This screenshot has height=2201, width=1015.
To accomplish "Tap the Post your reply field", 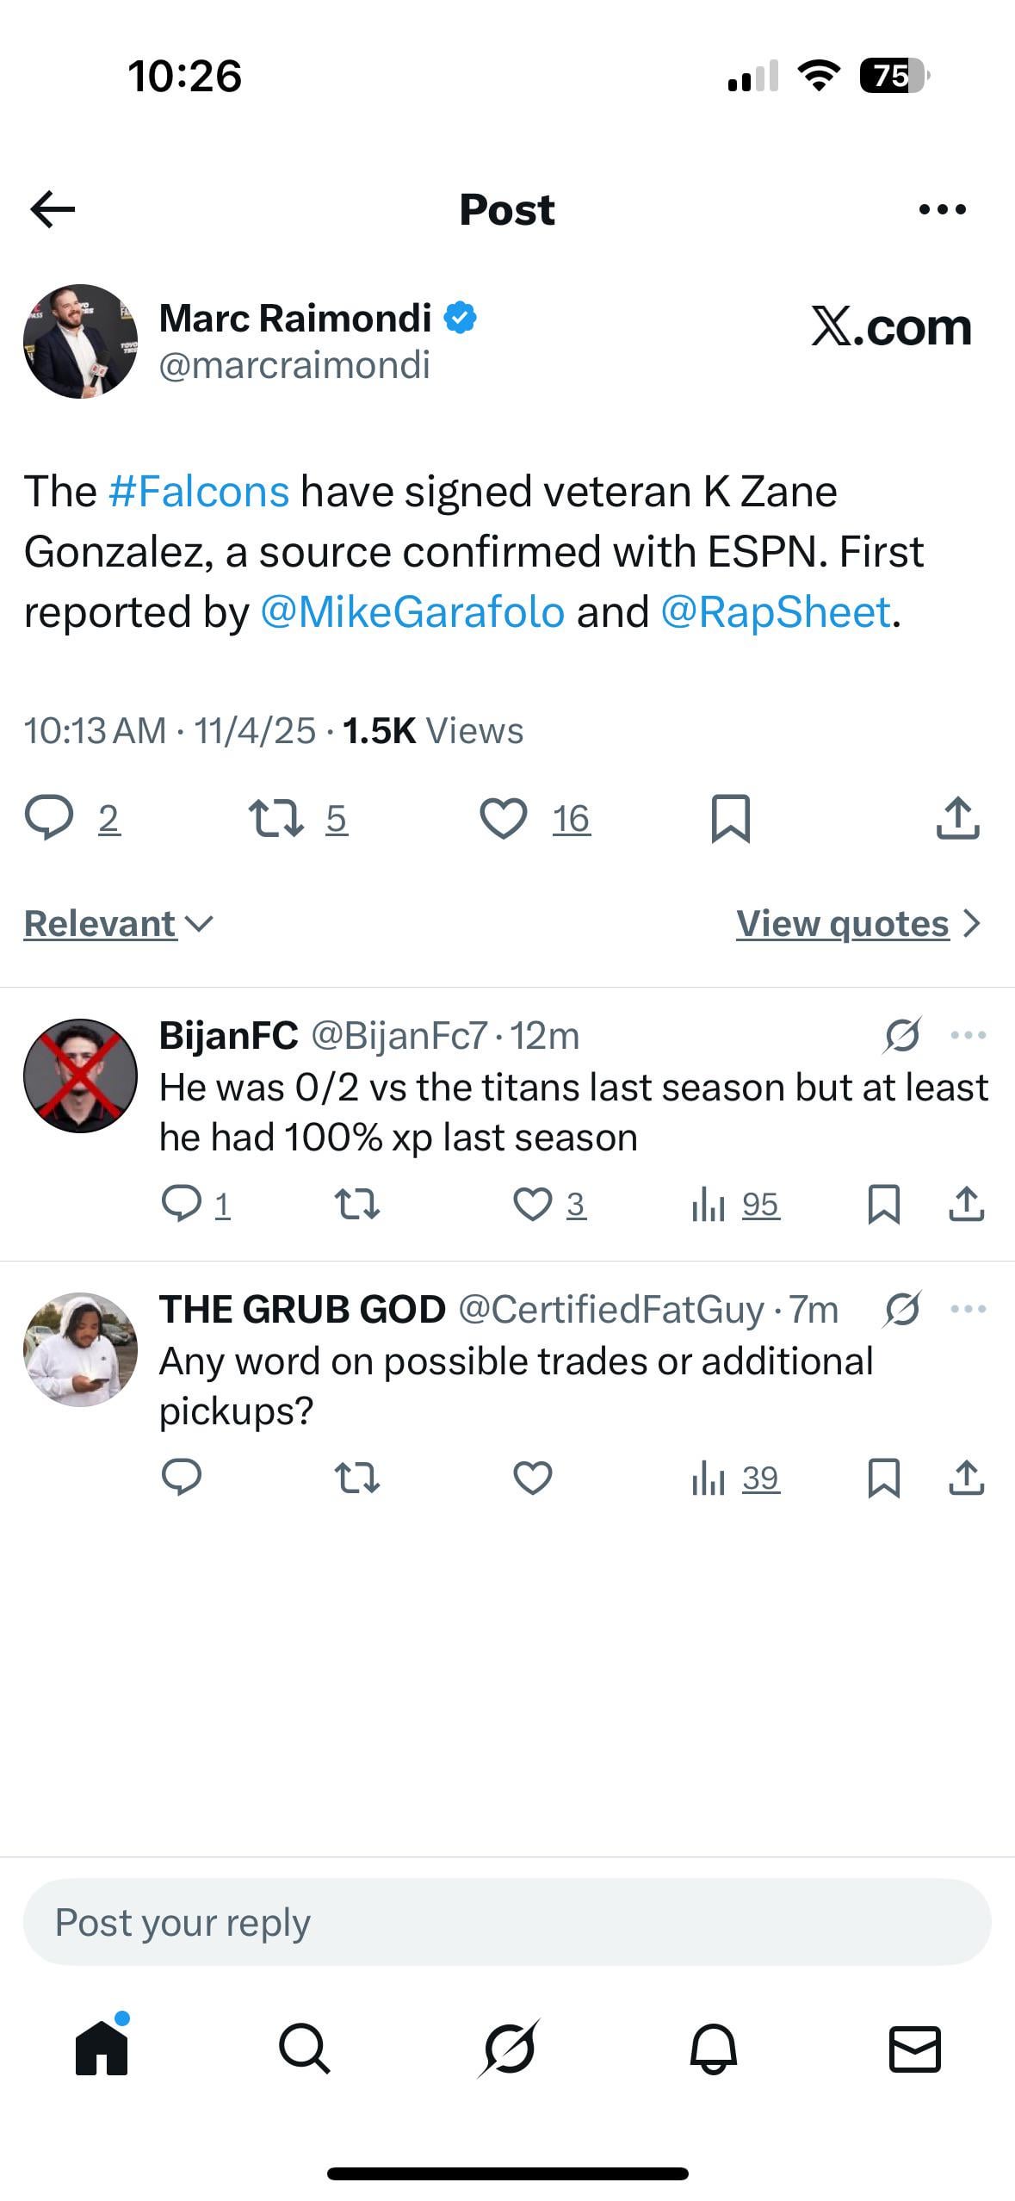I will pos(507,1922).
